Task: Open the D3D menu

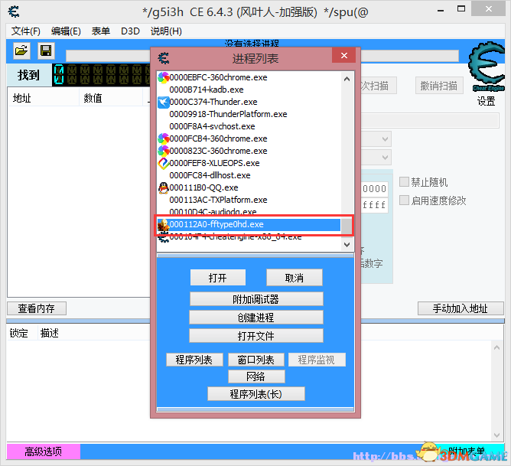Action: coord(130,31)
